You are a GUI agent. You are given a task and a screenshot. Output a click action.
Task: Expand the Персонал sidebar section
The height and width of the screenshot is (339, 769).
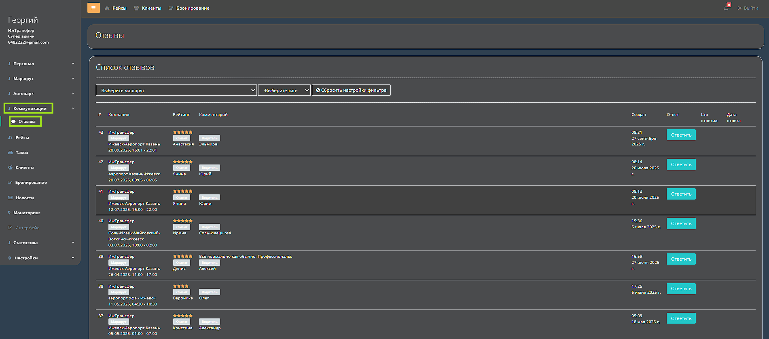pyautogui.click(x=40, y=64)
